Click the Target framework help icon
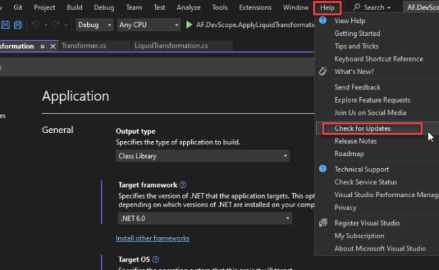The image size is (439, 270). click(183, 185)
